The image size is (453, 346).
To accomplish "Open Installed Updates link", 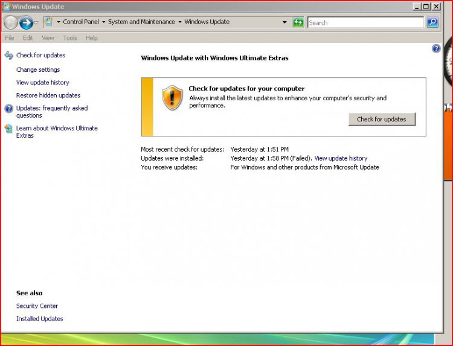I will pos(40,319).
